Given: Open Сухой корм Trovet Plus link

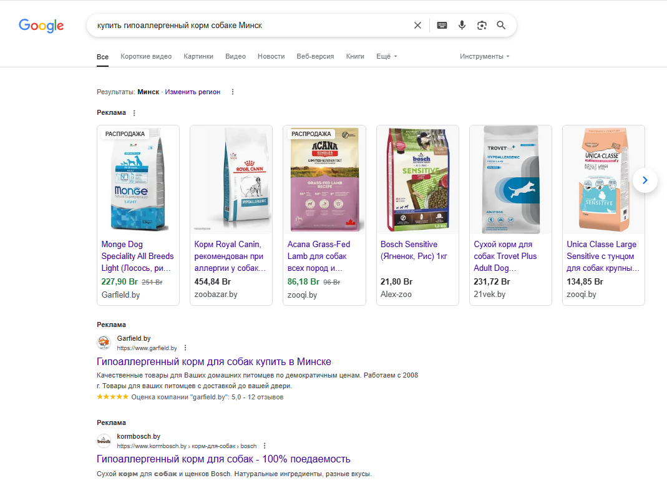Looking at the screenshot, I should [x=505, y=256].
